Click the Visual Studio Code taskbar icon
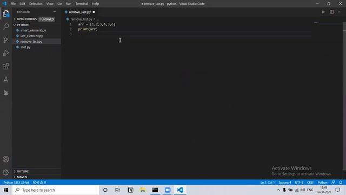346x195 pixels. click(x=180, y=190)
